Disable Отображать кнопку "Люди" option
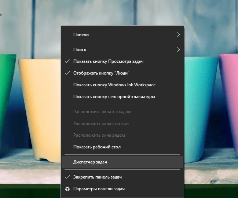238x198 pixels. [x=122, y=73]
